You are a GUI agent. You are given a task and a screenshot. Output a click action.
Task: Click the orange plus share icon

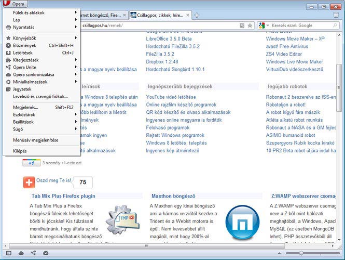click(29, 183)
